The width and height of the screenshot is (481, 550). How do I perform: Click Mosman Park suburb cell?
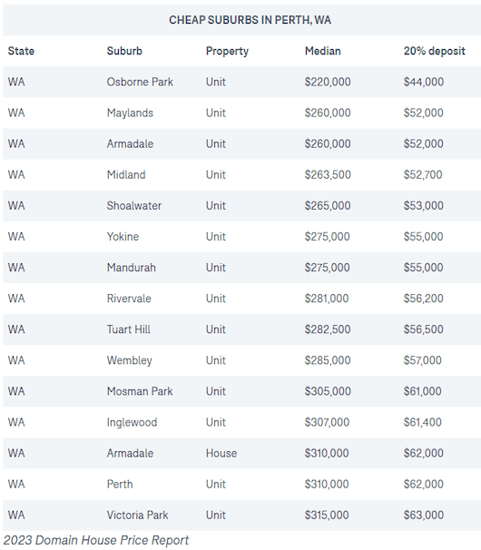click(x=140, y=391)
